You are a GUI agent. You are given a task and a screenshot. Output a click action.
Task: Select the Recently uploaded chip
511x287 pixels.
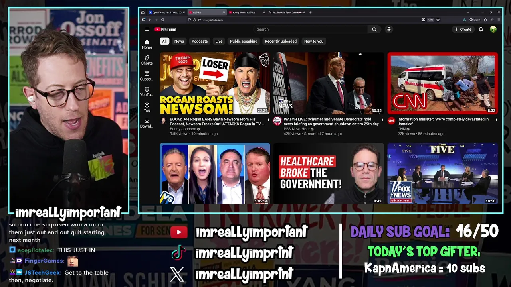(281, 41)
